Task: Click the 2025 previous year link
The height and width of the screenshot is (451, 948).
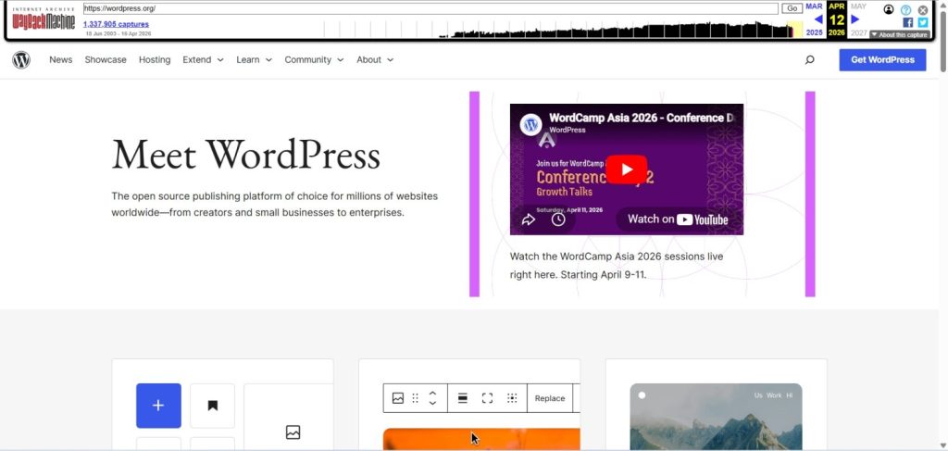Action: point(815,32)
